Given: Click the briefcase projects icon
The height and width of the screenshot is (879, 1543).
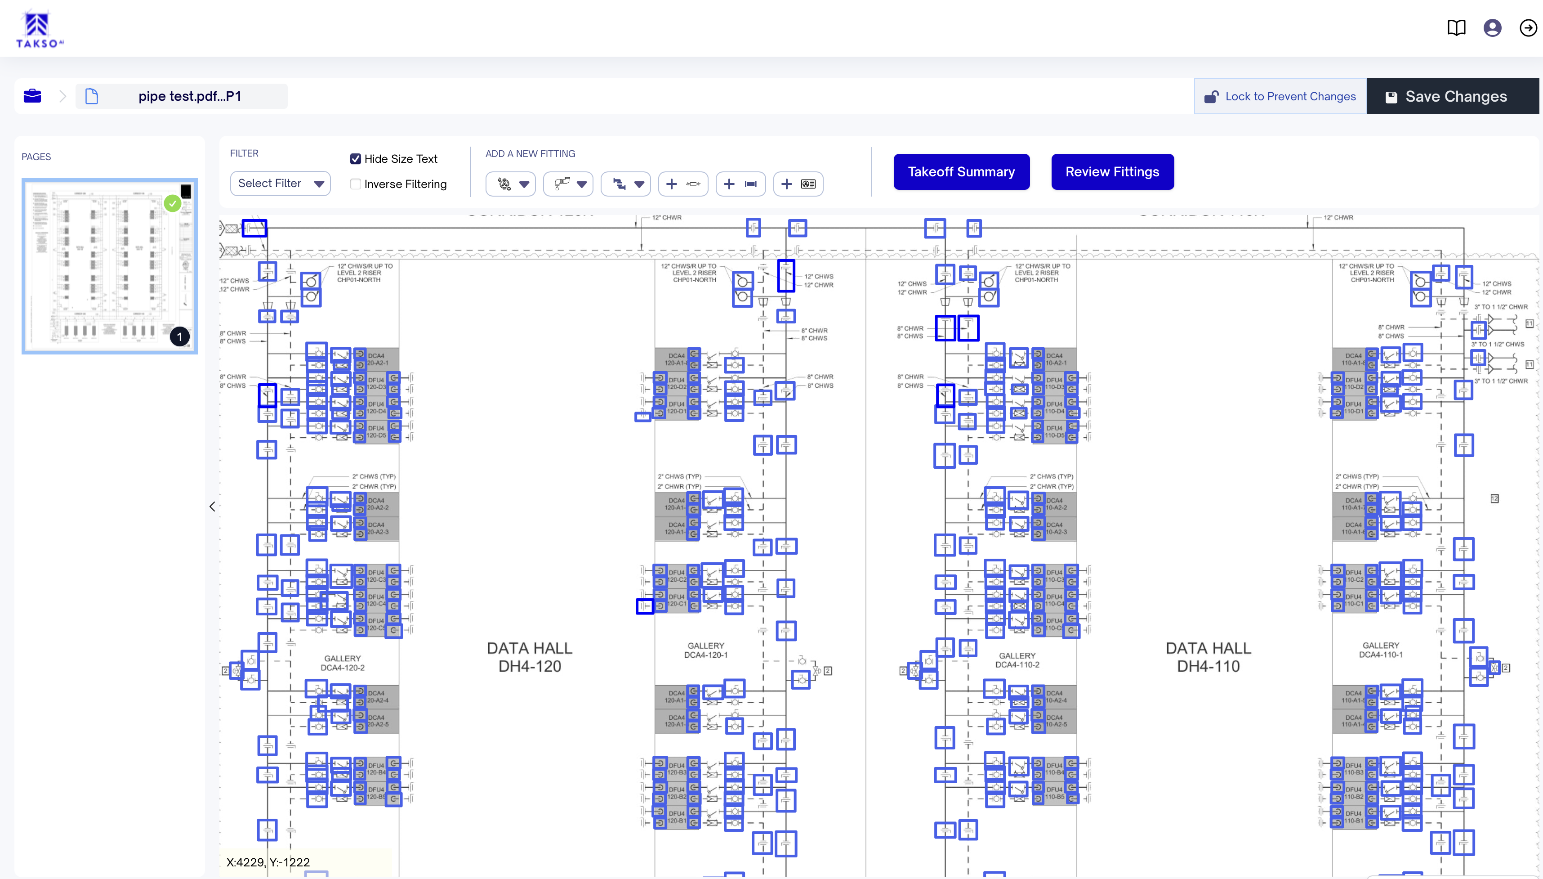Looking at the screenshot, I should [32, 96].
